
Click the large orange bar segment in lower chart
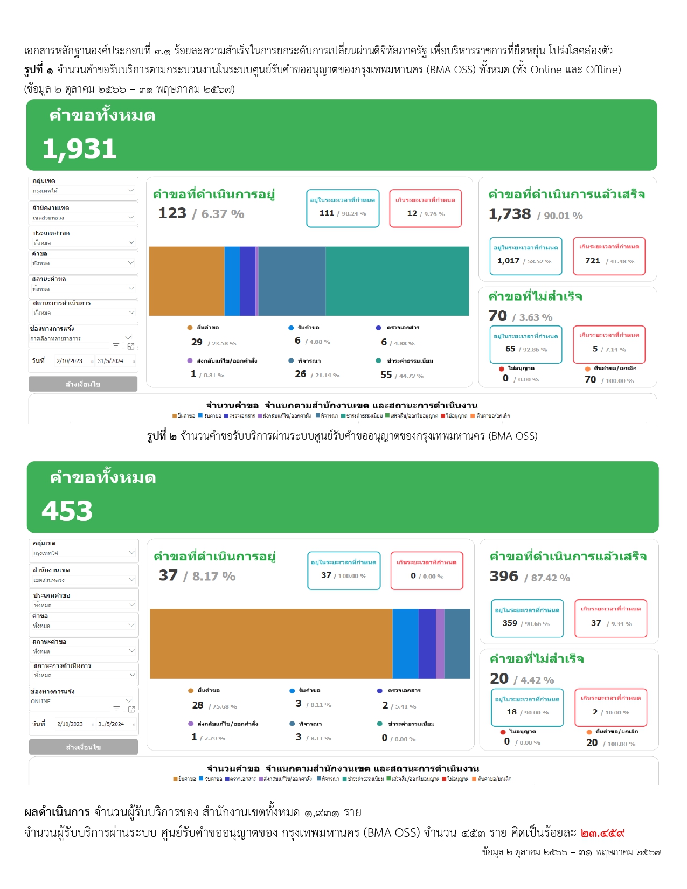click(x=270, y=644)
